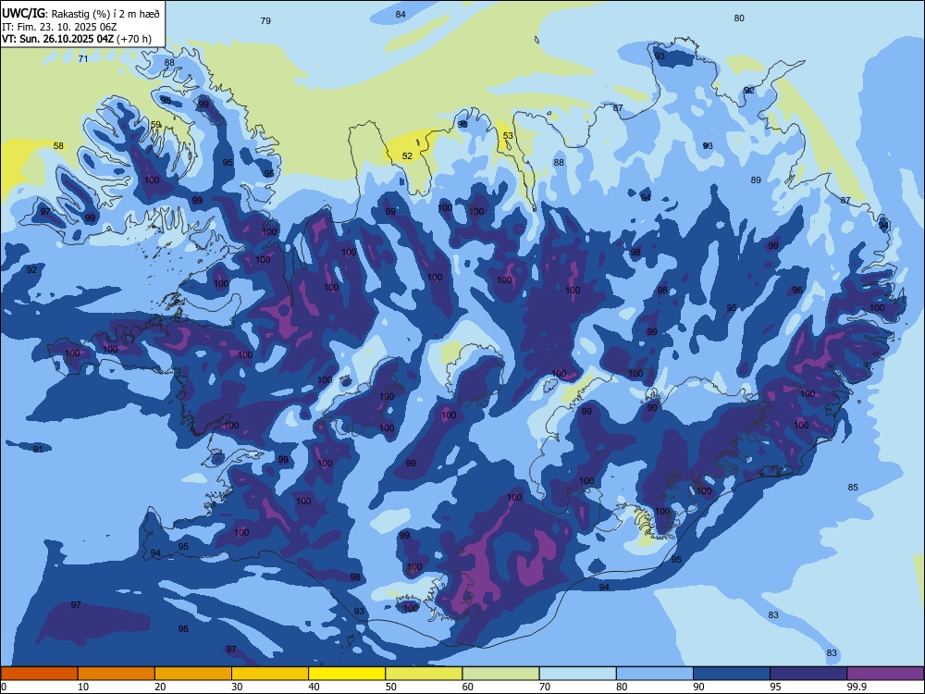The width and height of the screenshot is (925, 694).
Task: Click the humidity value '89' on the map
Action: 756,180
